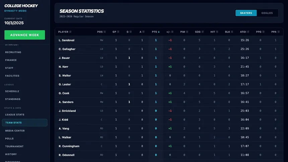Open the Media Center menu item

point(15,131)
